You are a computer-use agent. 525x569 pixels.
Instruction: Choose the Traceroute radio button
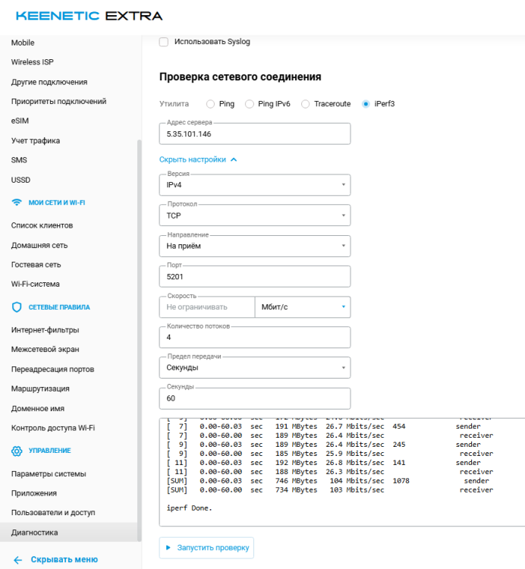(306, 104)
